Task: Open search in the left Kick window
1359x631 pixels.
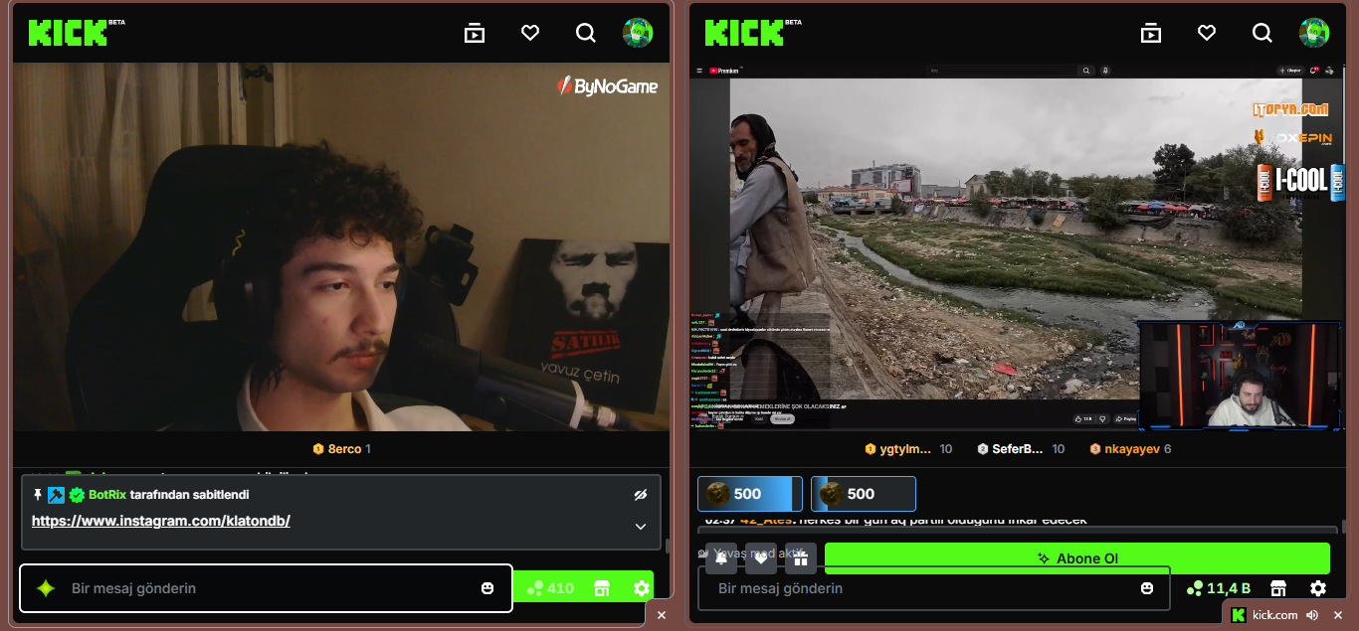Action: (x=586, y=33)
